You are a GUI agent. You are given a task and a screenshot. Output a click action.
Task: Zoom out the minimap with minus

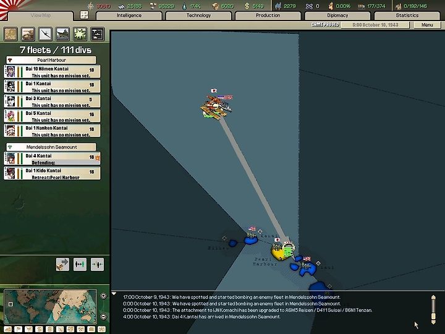pyautogui.click(x=103, y=317)
